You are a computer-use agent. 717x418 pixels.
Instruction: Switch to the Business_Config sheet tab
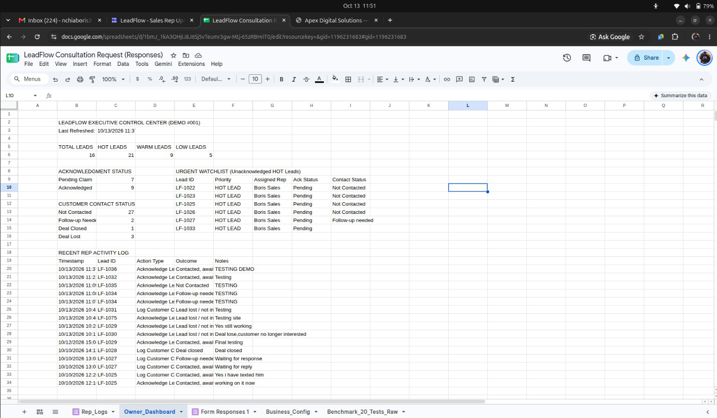[x=288, y=412]
